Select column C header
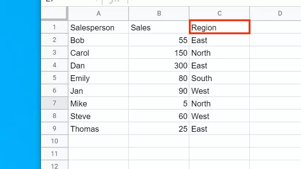 click(219, 13)
